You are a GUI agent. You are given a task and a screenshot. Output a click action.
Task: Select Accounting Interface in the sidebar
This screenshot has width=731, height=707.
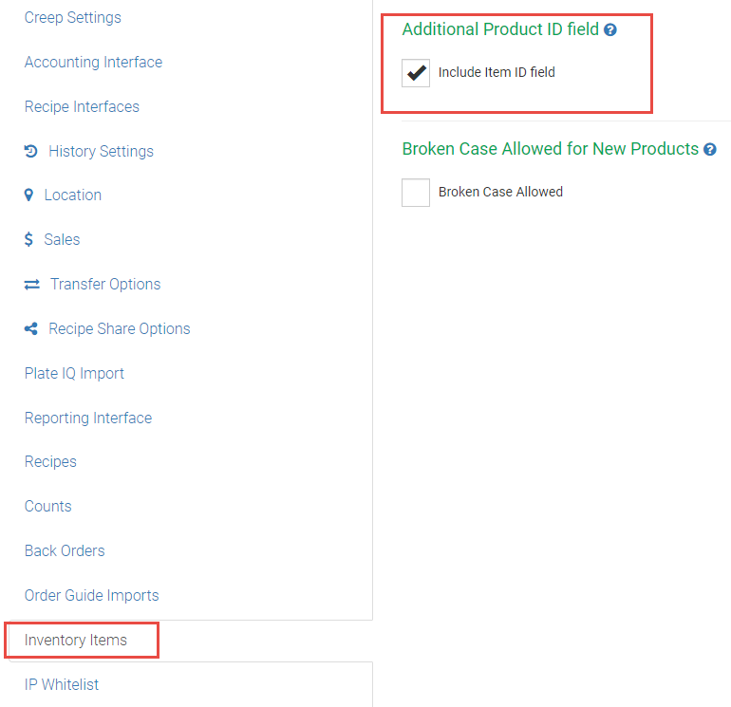[x=93, y=62]
